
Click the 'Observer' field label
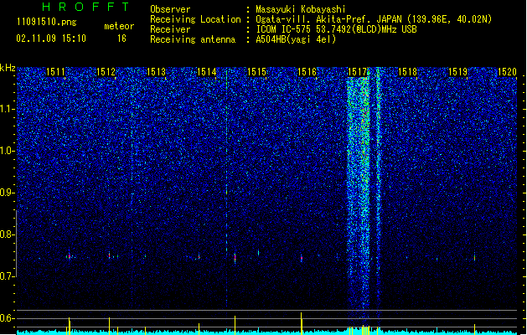pyautogui.click(x=170, y=9)
